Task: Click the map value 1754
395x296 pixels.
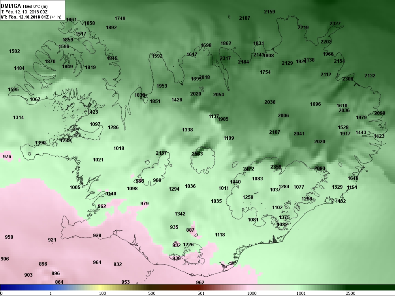Action: (x=265, y=72)
